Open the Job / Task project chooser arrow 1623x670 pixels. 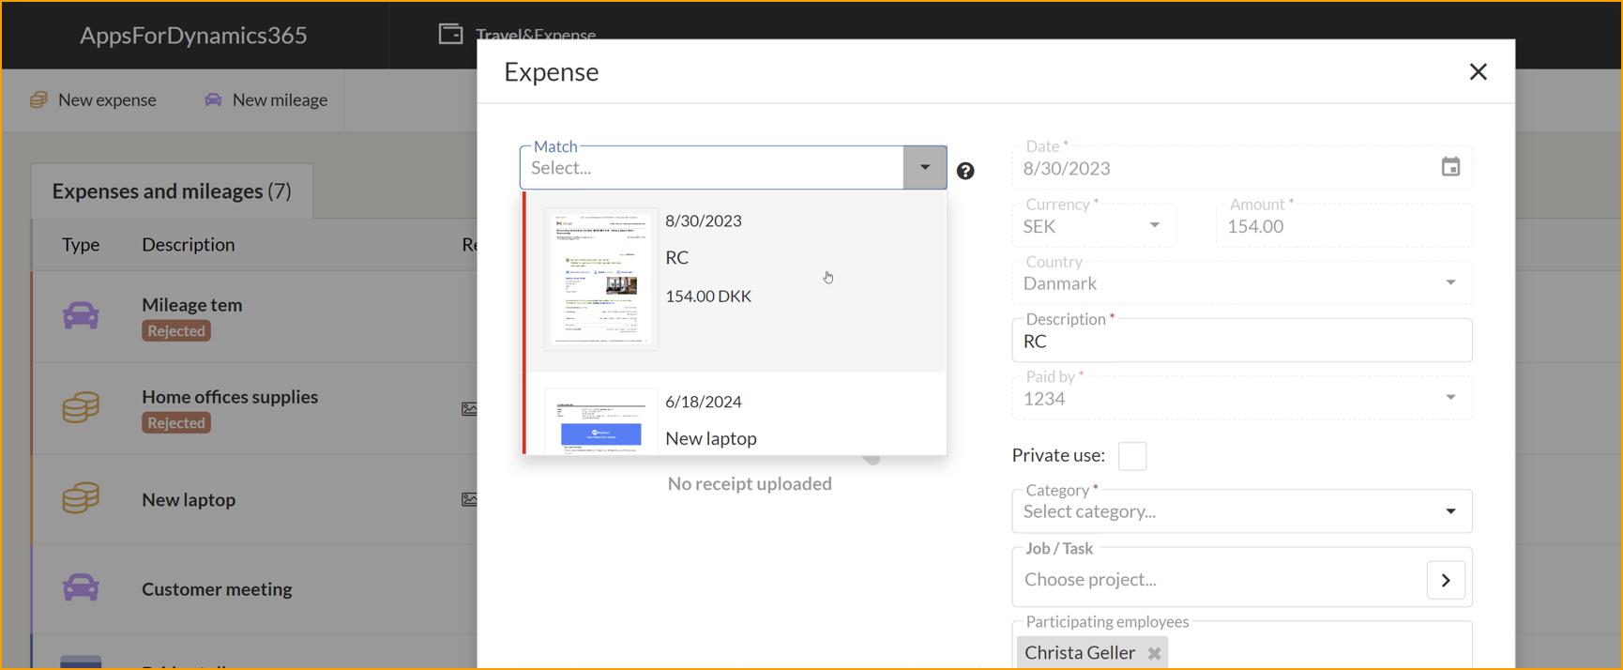click(1446, 581)
